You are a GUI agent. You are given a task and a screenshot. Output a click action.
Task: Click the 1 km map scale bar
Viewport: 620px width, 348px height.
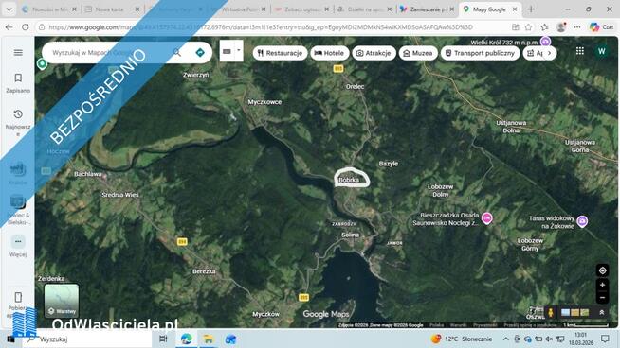point(586,325)
